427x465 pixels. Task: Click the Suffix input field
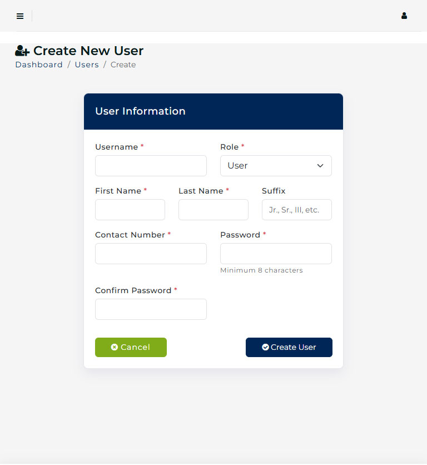(x=297, y=210)
